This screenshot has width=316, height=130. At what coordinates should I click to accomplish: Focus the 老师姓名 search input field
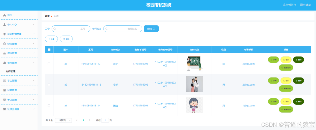(123, 29)
